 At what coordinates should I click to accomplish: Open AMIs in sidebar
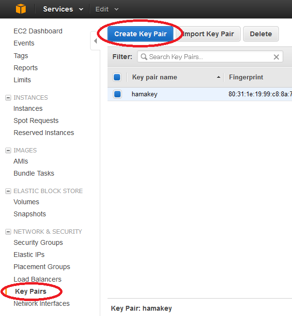[21, 161]
